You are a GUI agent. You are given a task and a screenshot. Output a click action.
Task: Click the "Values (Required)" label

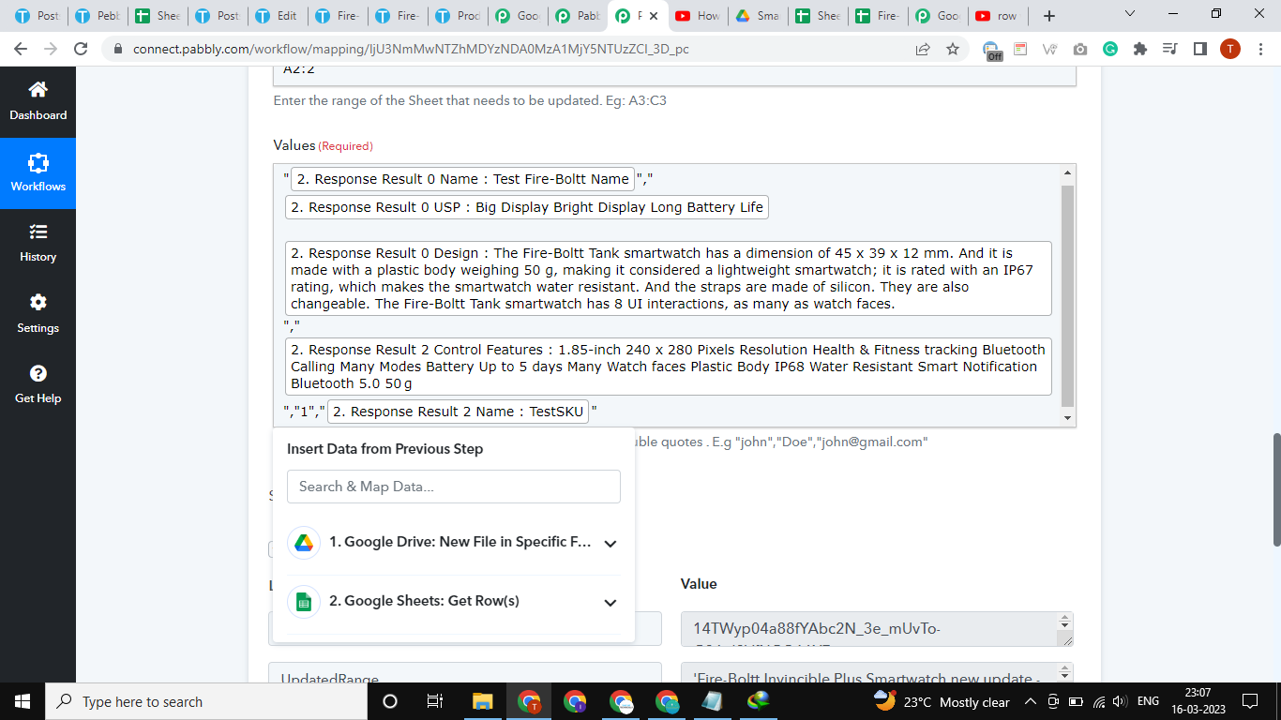[x=323, y=145]
